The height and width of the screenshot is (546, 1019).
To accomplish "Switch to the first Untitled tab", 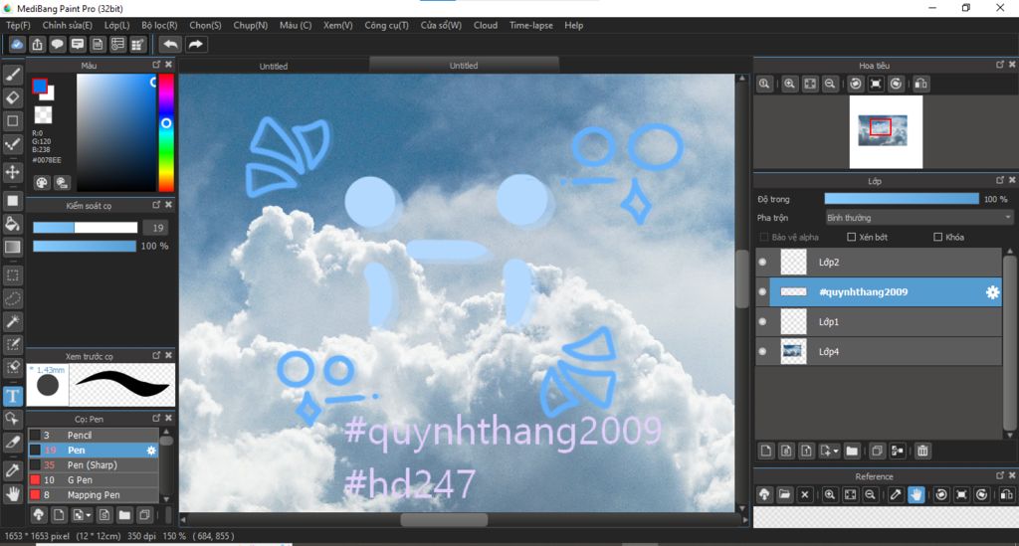I will (274, 66).
